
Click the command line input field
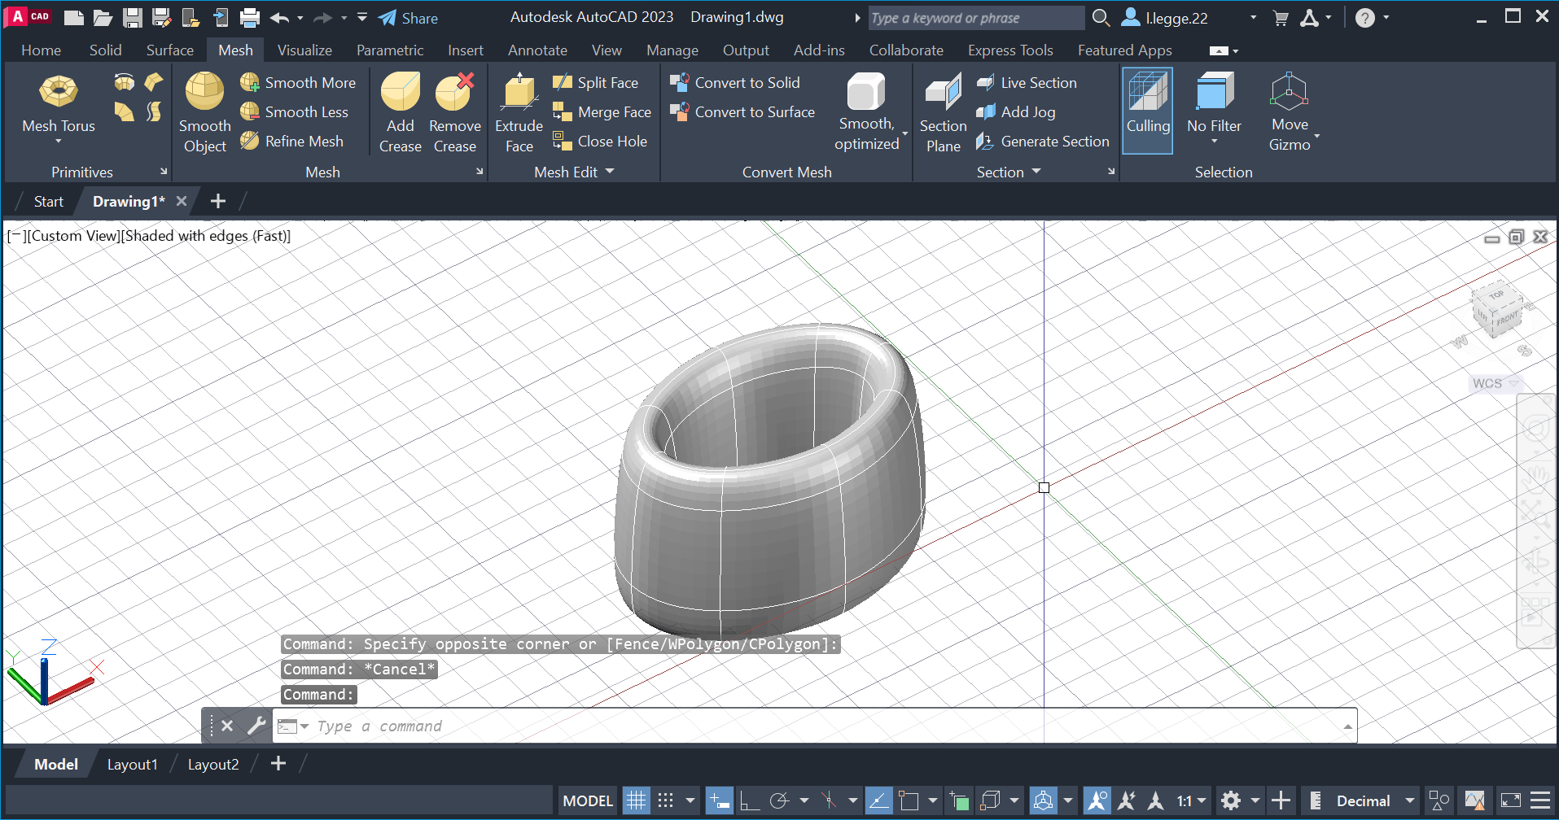[x=814, y=726]
